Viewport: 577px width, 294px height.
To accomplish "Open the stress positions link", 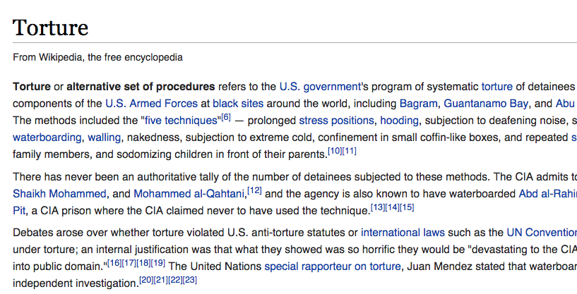I will (x=336, y=121).
